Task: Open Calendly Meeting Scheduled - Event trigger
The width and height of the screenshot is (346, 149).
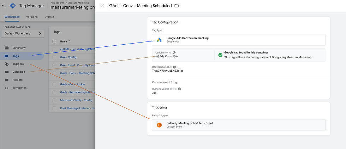Action: coord(239,125)
